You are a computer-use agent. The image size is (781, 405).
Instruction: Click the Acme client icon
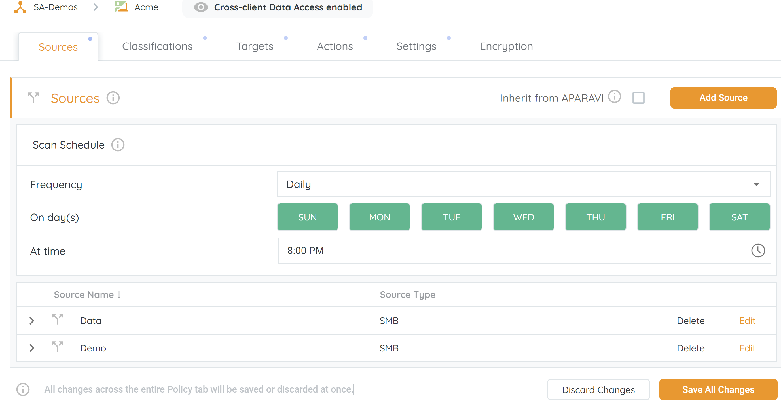(121, 7)
